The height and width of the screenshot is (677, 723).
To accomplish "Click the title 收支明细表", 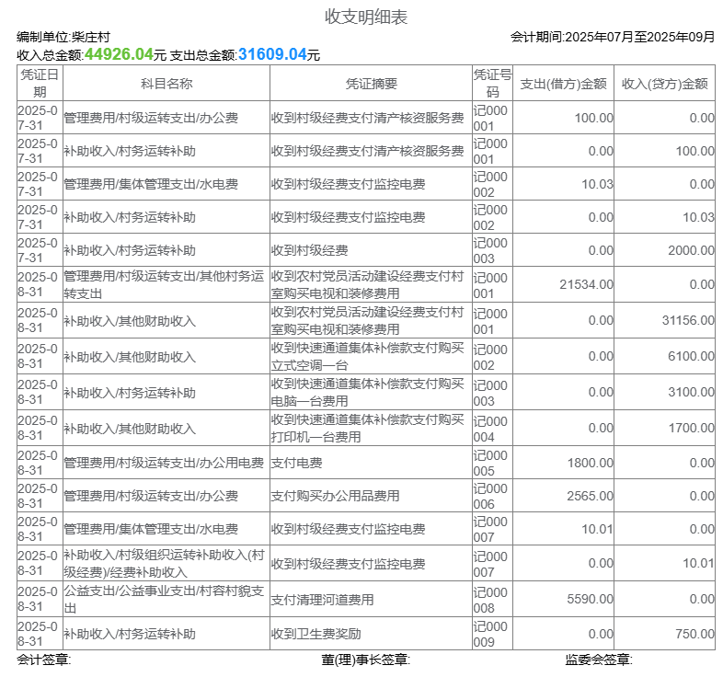I will [366, 17].
